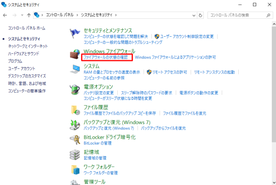Click the System computer monitor icon

[x=75, y=69]
